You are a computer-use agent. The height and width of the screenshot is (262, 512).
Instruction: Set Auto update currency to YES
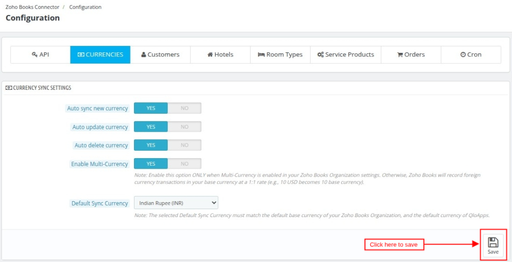coord(151,127)
